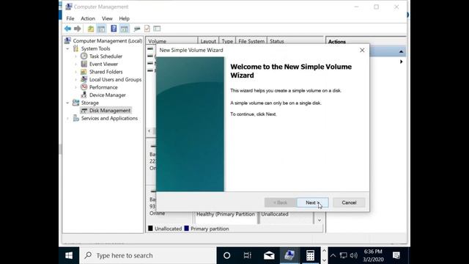Screen dimensions: 469x264
Task: Open the More Actions submenu arrow
Action: tap(401, 62)
